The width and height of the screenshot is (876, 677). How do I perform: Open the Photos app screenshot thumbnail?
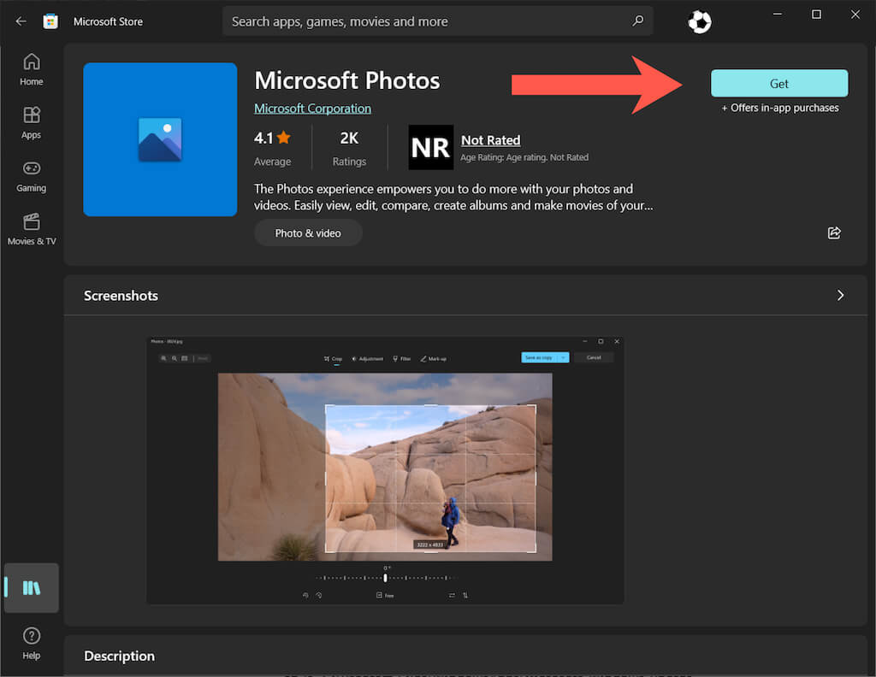pos(385,470)
